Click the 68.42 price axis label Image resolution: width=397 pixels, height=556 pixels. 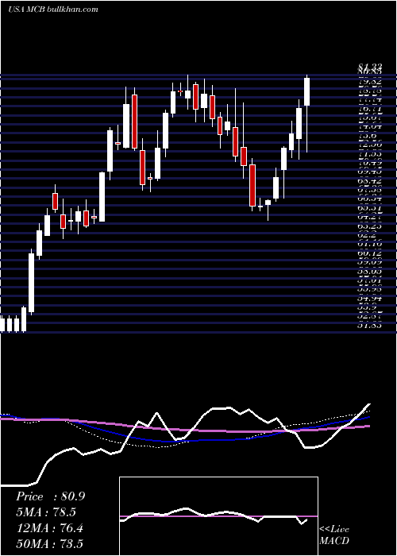369,181
